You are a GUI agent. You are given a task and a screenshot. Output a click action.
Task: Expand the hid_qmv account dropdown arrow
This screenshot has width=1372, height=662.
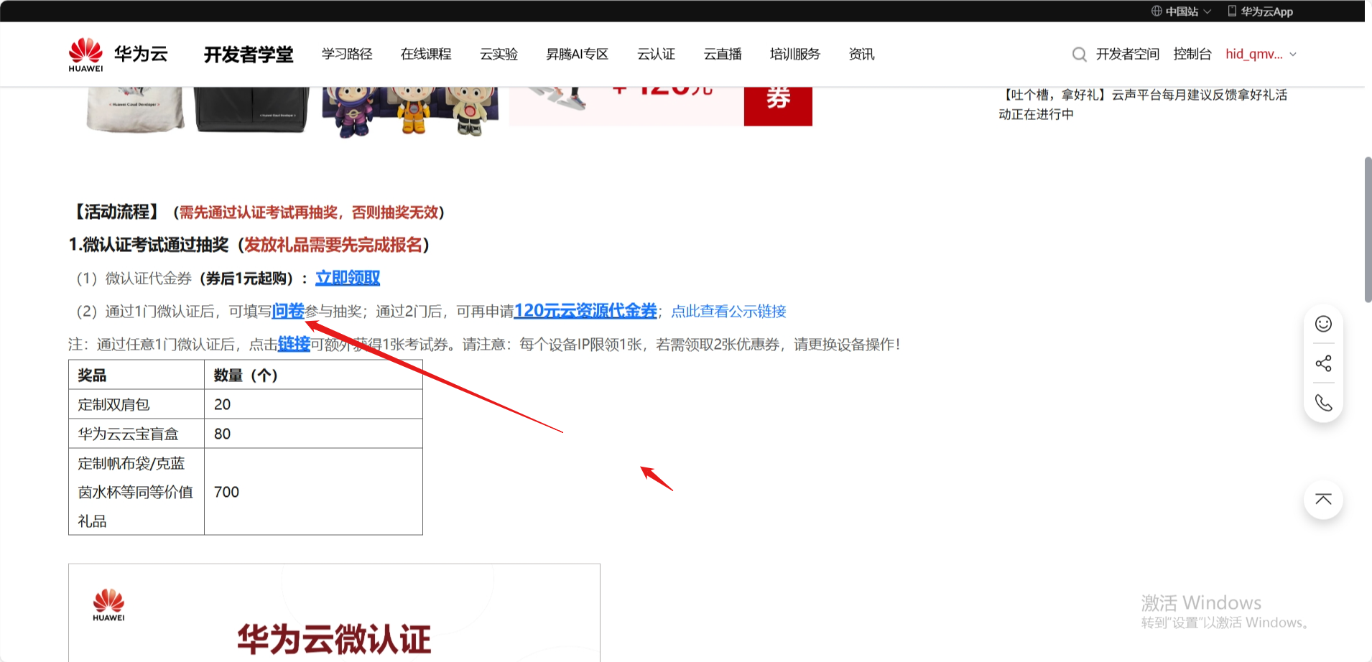point(1293,55)
